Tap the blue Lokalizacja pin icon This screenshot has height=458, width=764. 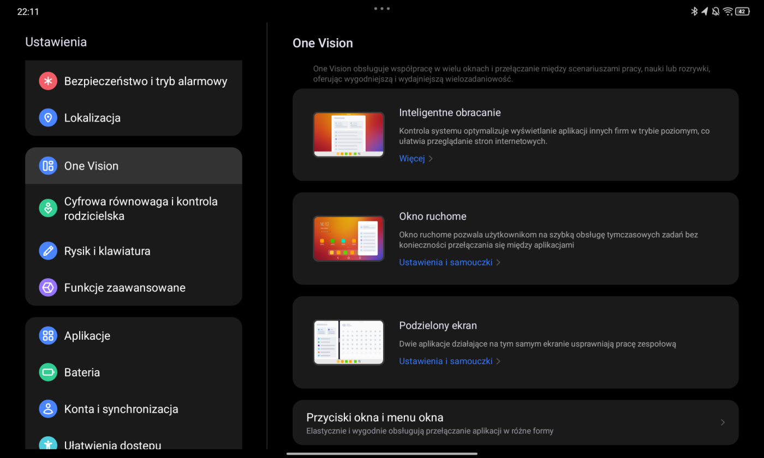48,118
